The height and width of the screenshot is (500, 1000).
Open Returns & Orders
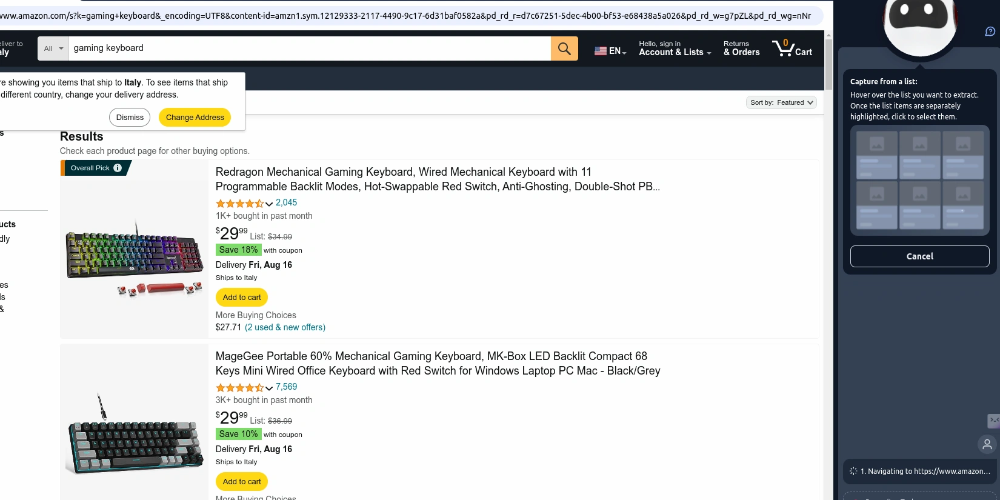[741, 48]
